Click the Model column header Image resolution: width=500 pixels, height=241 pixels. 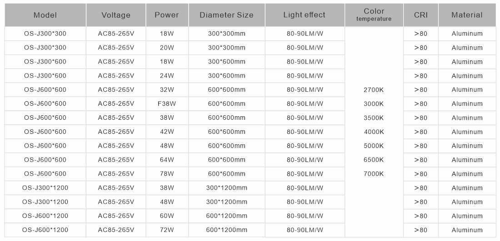[45, 15]
